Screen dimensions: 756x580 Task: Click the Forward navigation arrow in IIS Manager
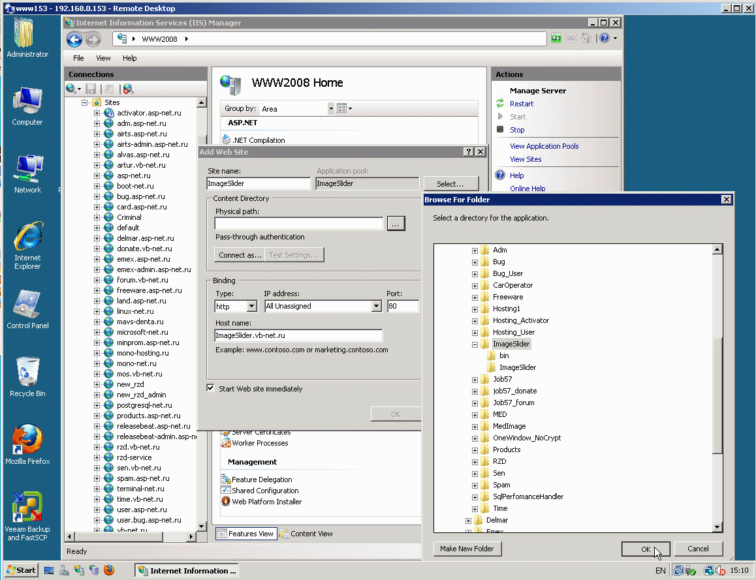tap(93, 39)
